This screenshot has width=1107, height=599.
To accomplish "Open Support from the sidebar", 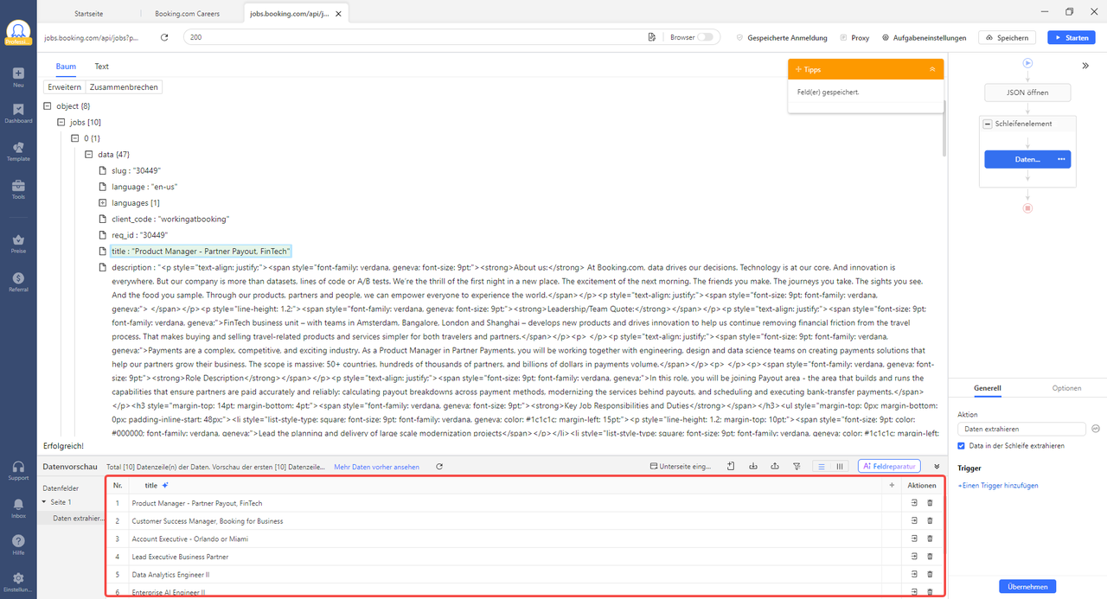I will pos(18,470).
